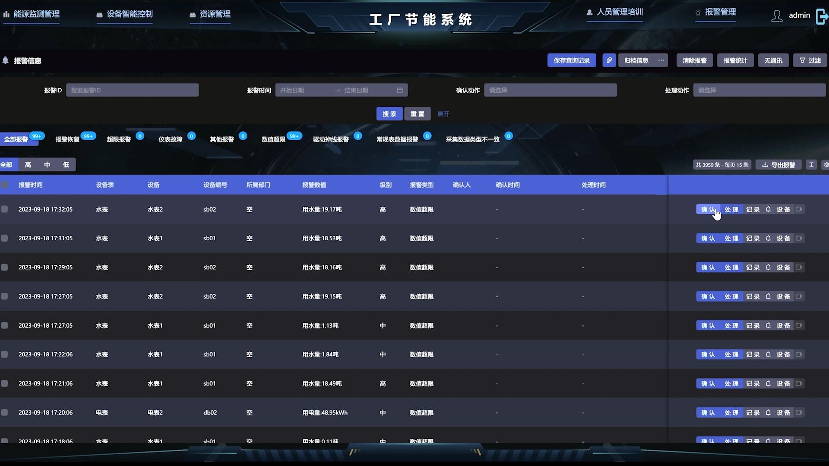The height and width of the screenshot is (466, 829).
Task: Filter by 高 severity level
Action: [x=28, y=164]
